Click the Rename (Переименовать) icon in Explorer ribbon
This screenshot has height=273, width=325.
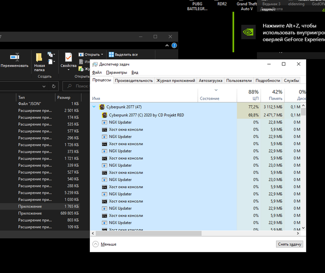coord(15,57)
